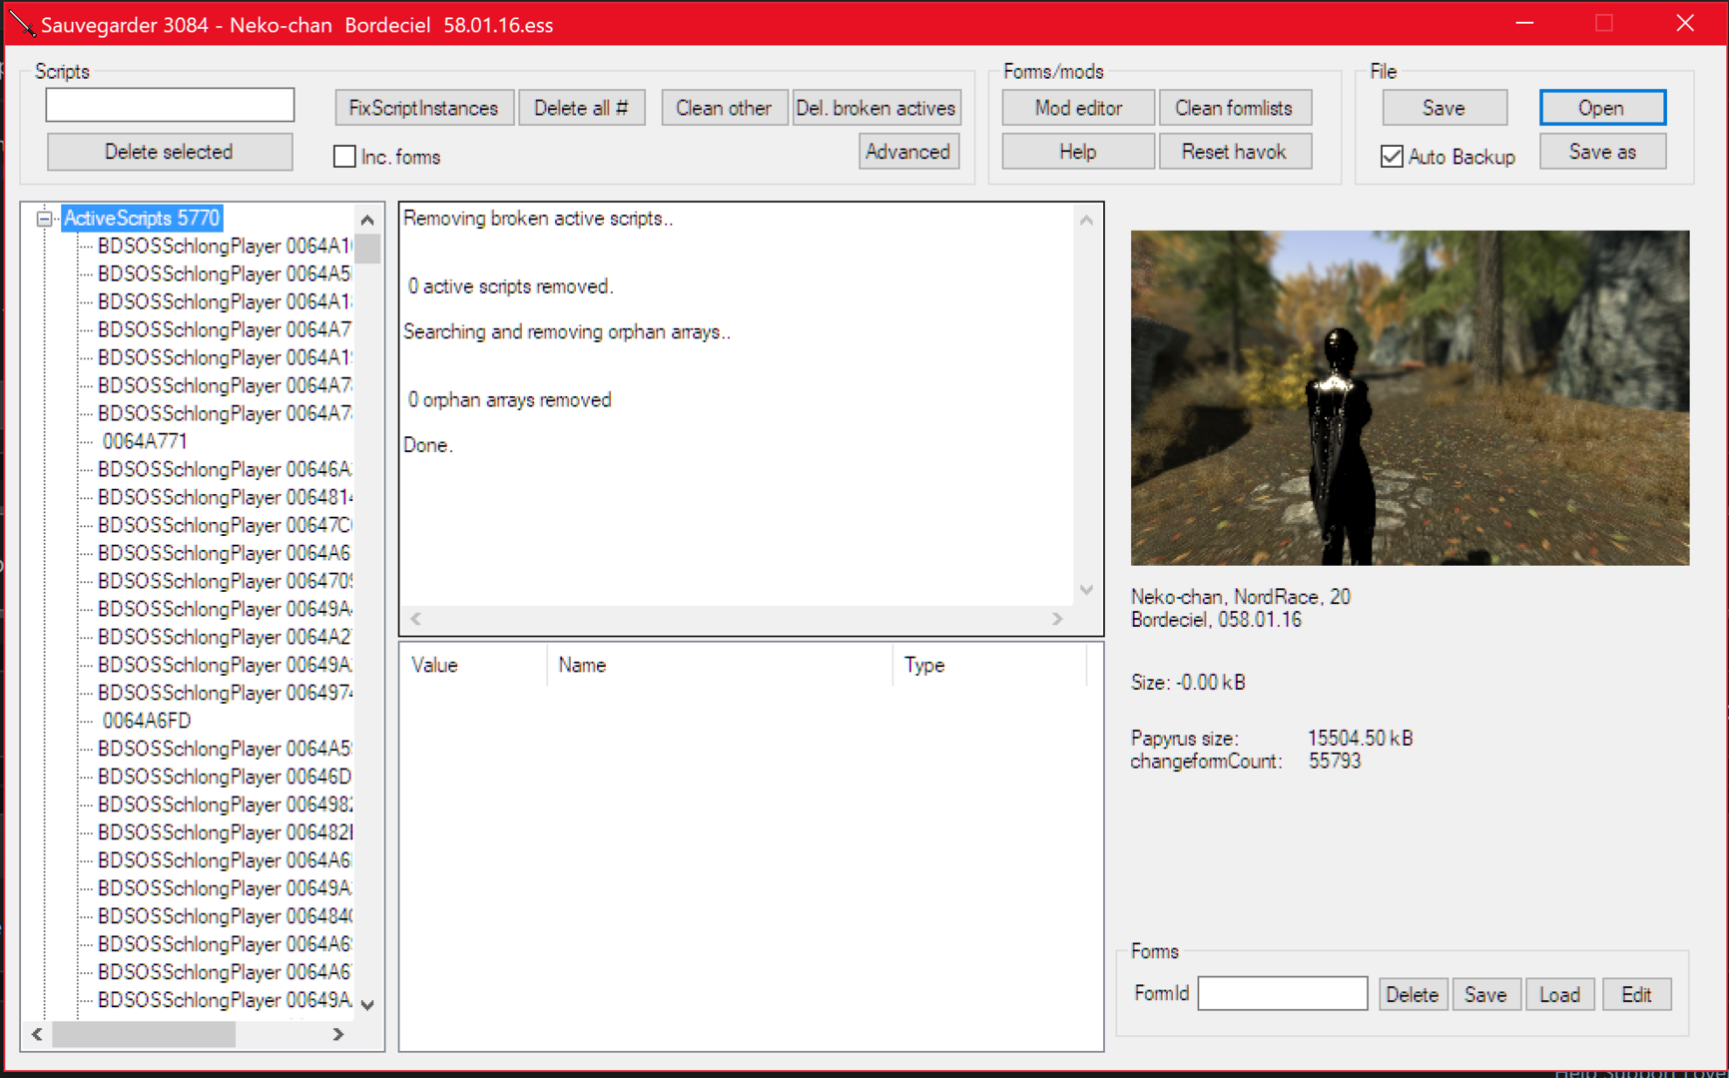The height and width of the screenshot is (1078, 1729).
Task: Disable the Auto Backup checkbox
Action: pos(1392,157)
